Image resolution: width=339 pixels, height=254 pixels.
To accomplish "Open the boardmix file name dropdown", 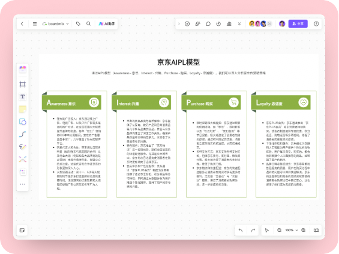I will (x=56, y=24).
